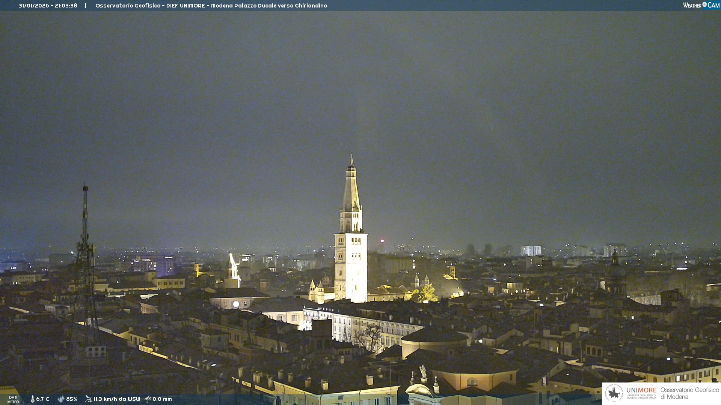The image size is (721, 405).
Task: Click the humidity water drops icon
Action: pyautogui.click(x=61, y=399)
